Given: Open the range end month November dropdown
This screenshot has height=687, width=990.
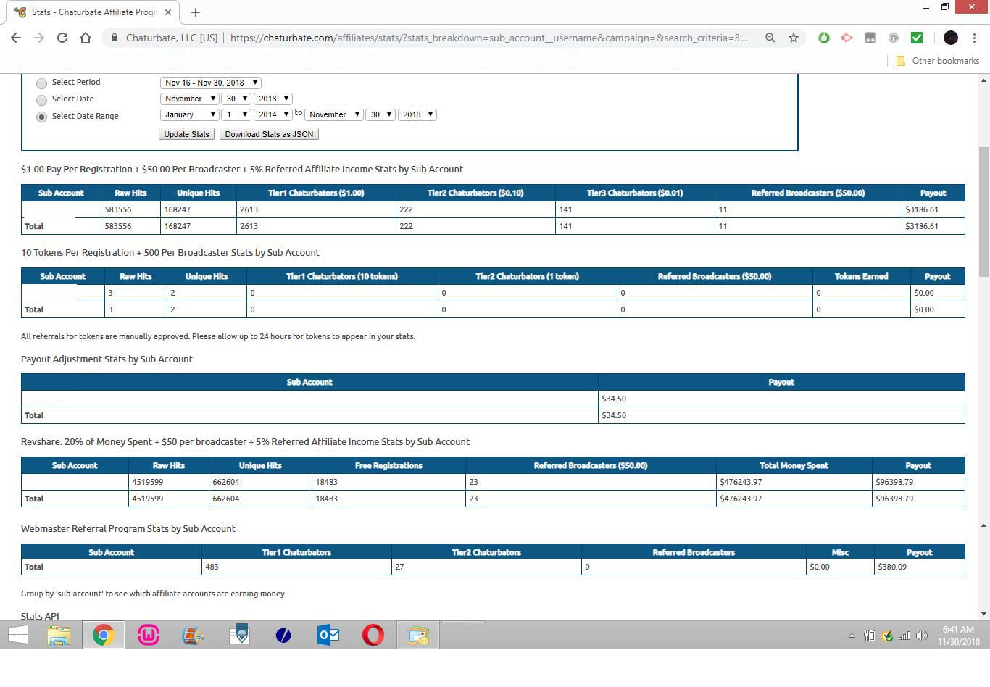Looking at the screenshot, I should tap(333, 114).
